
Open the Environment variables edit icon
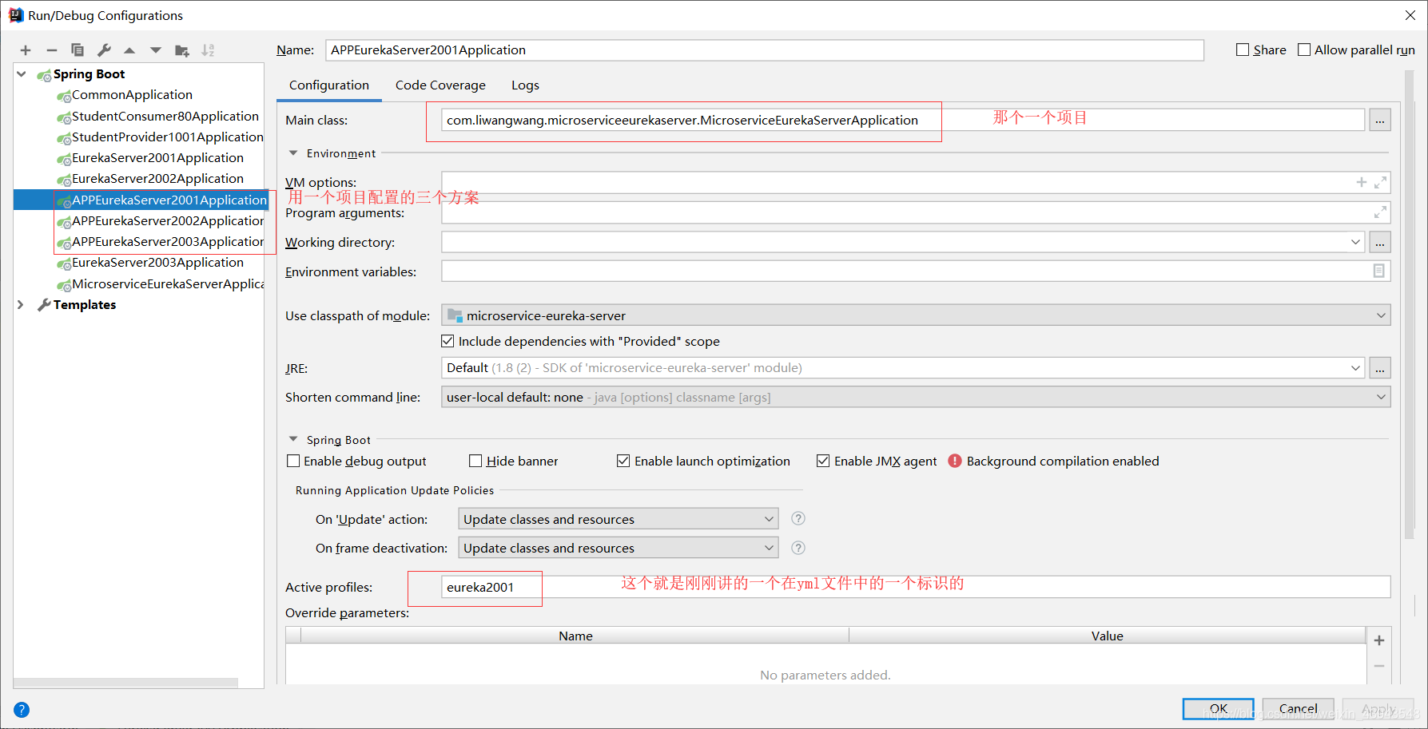click(1378, 271)
